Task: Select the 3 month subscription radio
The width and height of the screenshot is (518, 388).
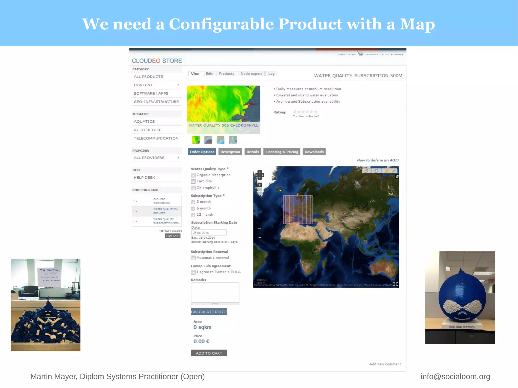Action: [x=193, y=202]
